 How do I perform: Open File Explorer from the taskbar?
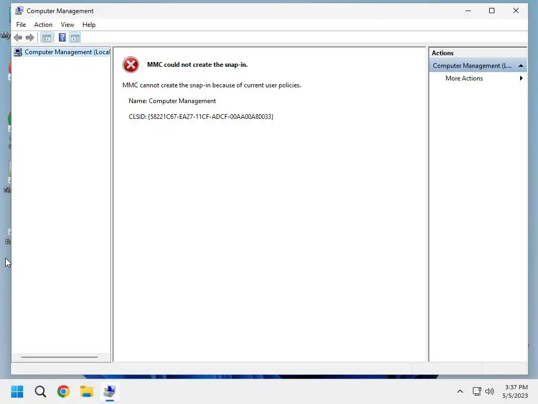tap(87, 391)
